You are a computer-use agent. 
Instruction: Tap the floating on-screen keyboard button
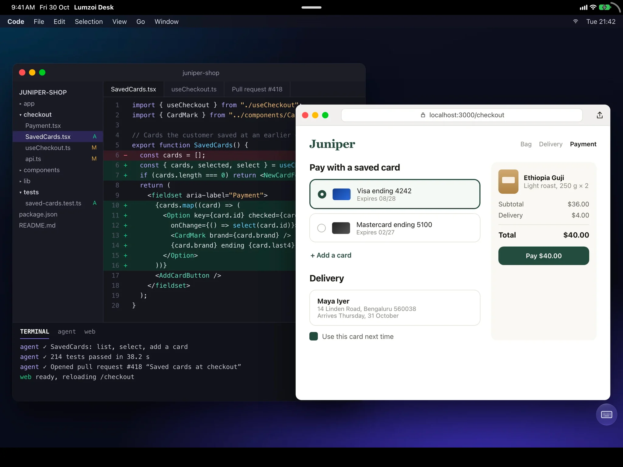point(607,414)
